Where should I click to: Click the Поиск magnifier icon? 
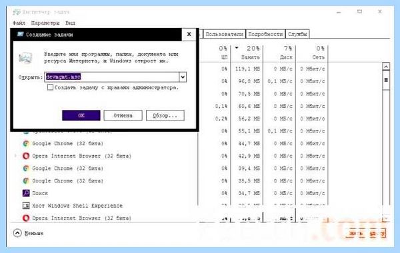(x=26, y=193)
